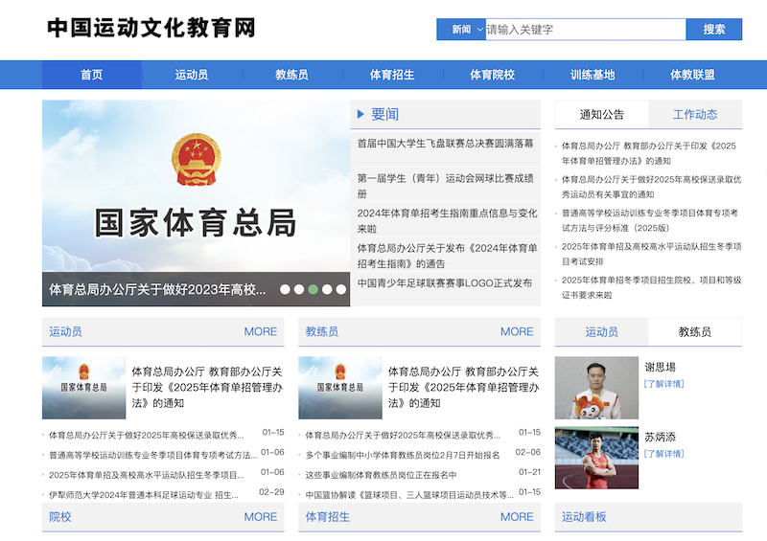Open 体育院校 in the navigation bar
Screen dimensions: 767x541
[492, 75]
